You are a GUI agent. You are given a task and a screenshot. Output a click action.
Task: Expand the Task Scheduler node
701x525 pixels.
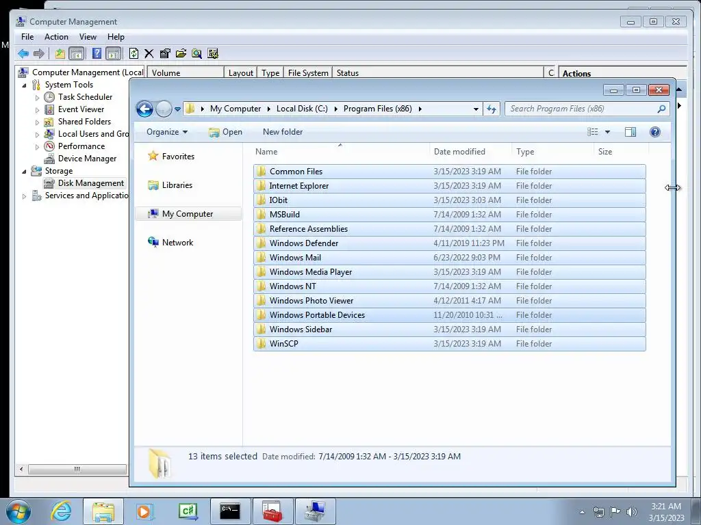pos(37,97)
